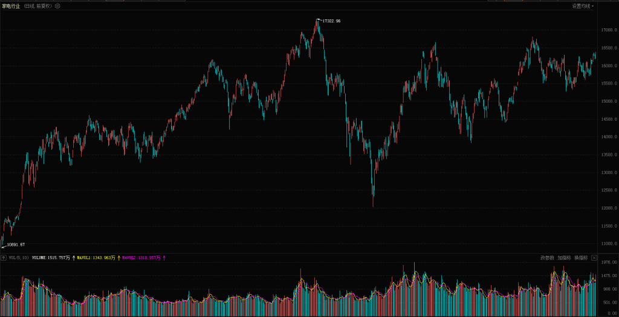Screen dimensions: 619x317
Task: Click the yellow arrow after MAVOL1 value
Action: pos(118,258)
